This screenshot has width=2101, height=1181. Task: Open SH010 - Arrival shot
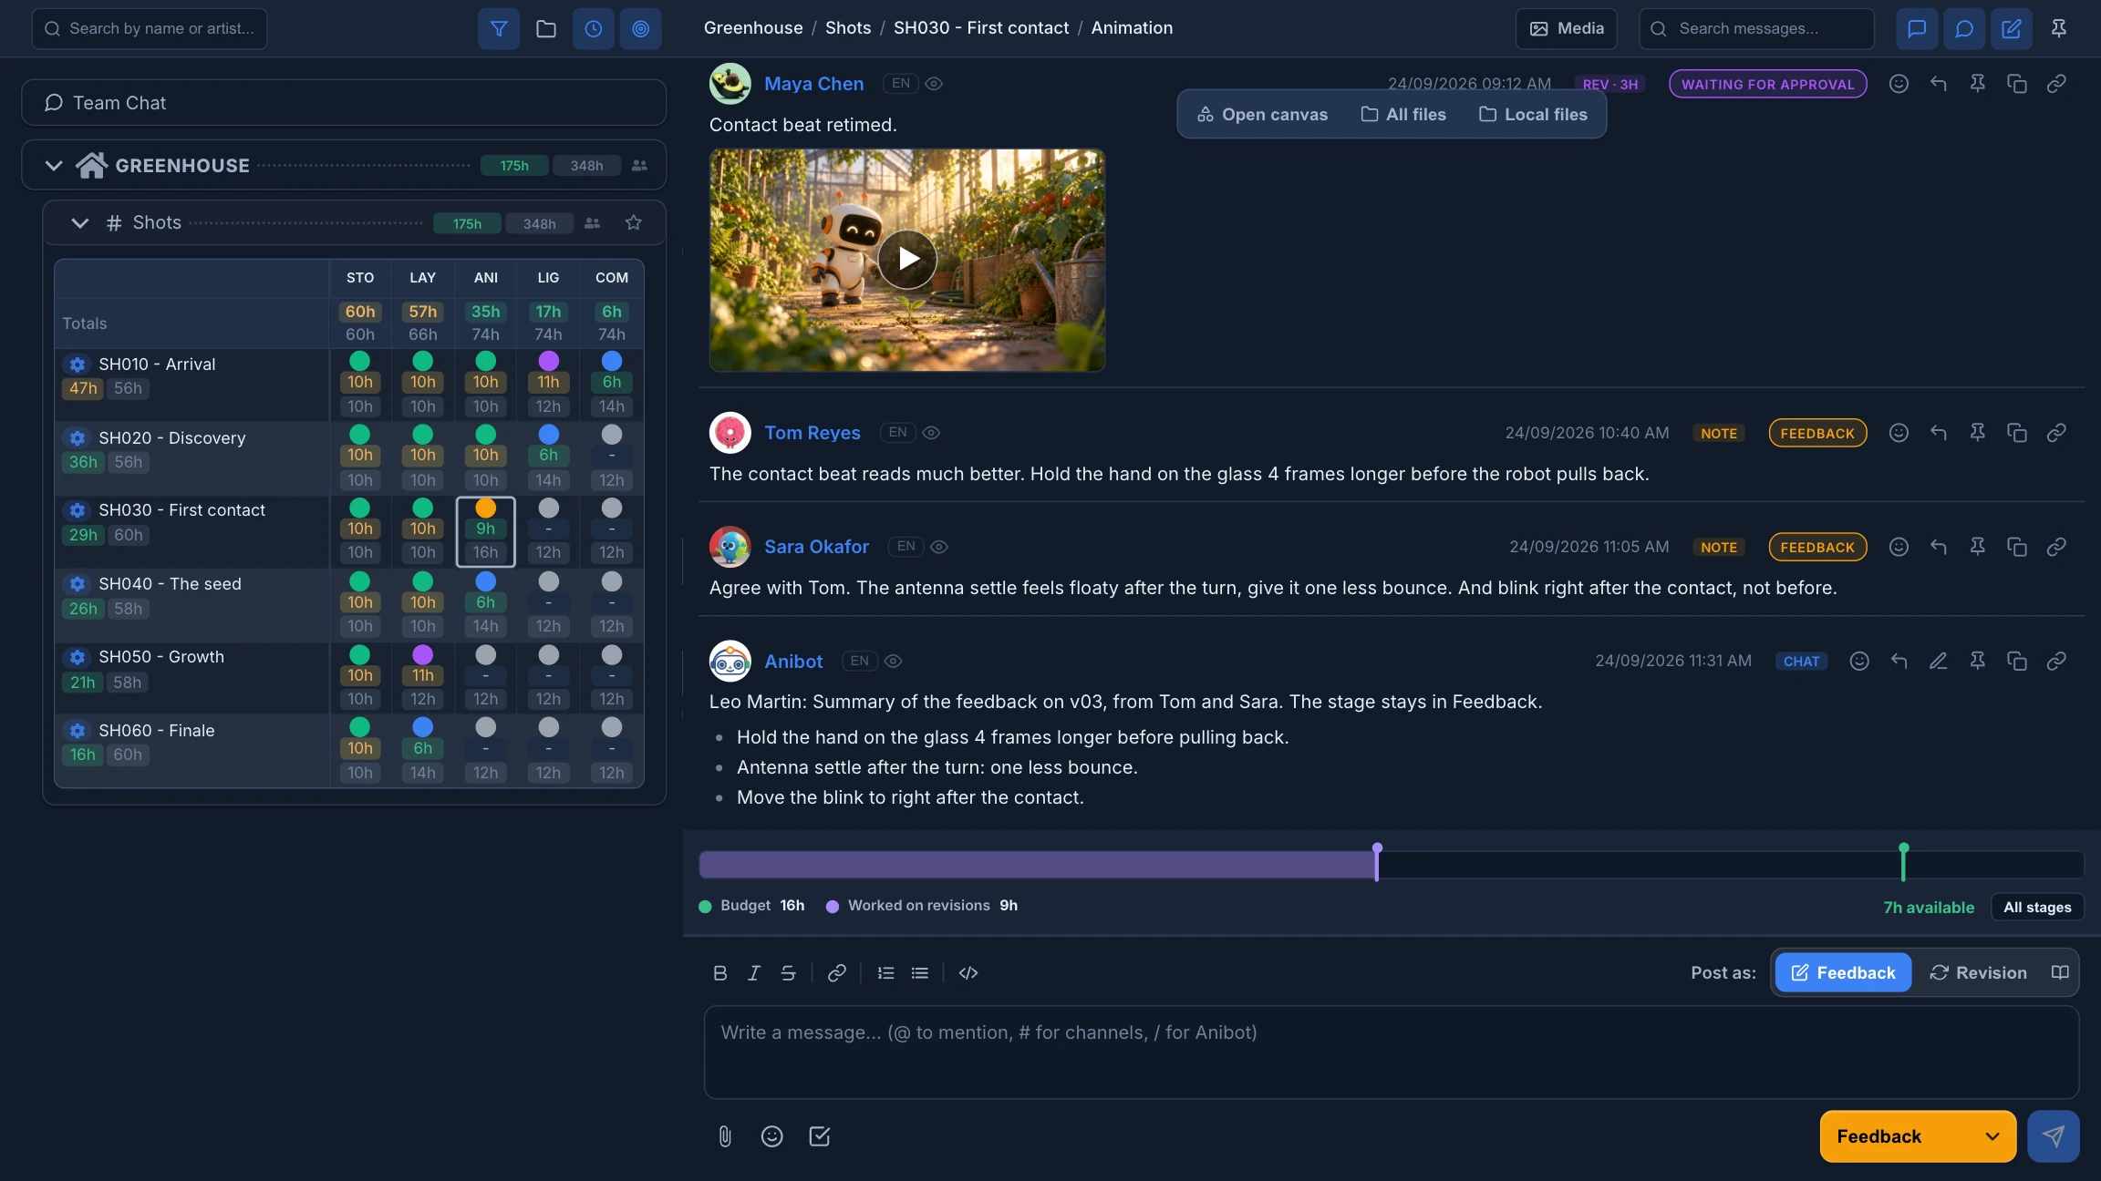pos(157,364)
